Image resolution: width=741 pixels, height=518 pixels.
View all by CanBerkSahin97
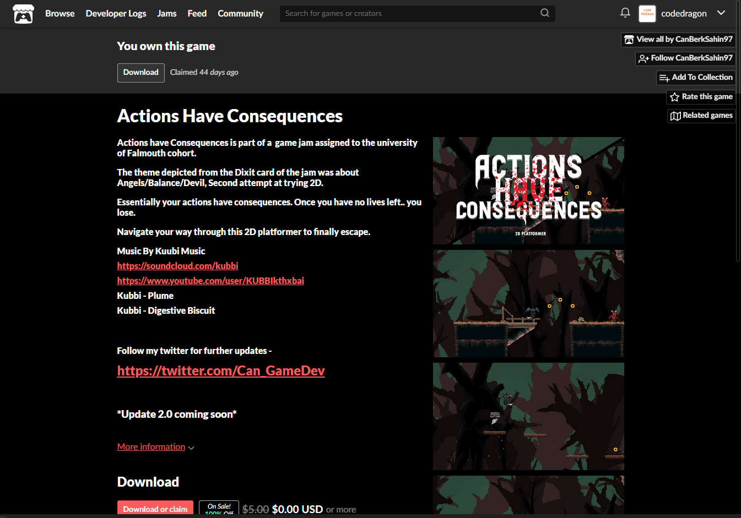[678, 40]
